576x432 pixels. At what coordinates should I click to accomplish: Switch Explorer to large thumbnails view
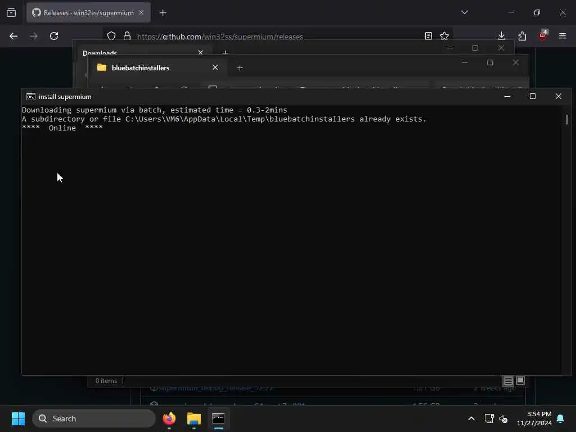click(x=520, y=381)
